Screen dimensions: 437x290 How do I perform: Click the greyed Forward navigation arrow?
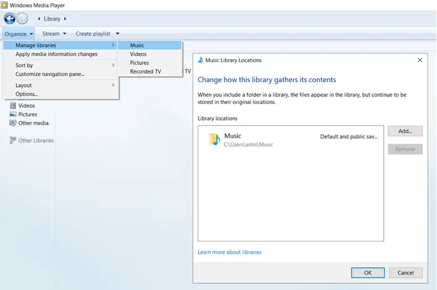pos(22,19)
